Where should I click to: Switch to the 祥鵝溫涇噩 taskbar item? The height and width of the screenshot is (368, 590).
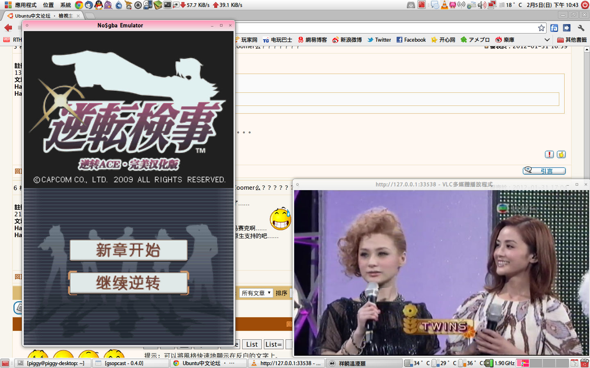pos(365,363)
